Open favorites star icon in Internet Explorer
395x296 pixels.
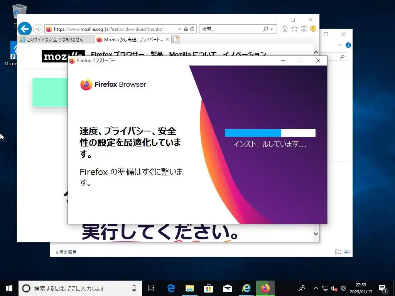pos(294,29)
